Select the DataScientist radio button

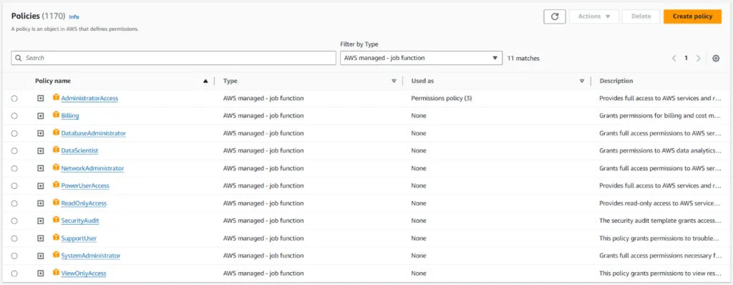pyautogui.click(x=14, y=150)
